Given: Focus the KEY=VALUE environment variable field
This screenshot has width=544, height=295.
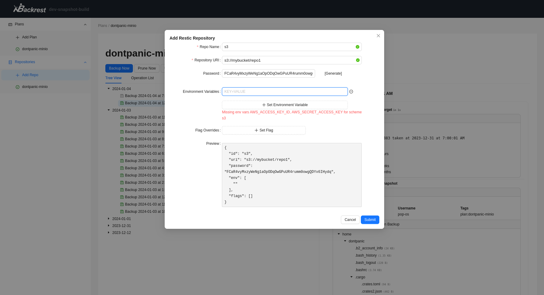Looking at the screenshot, I should (285, 92).
